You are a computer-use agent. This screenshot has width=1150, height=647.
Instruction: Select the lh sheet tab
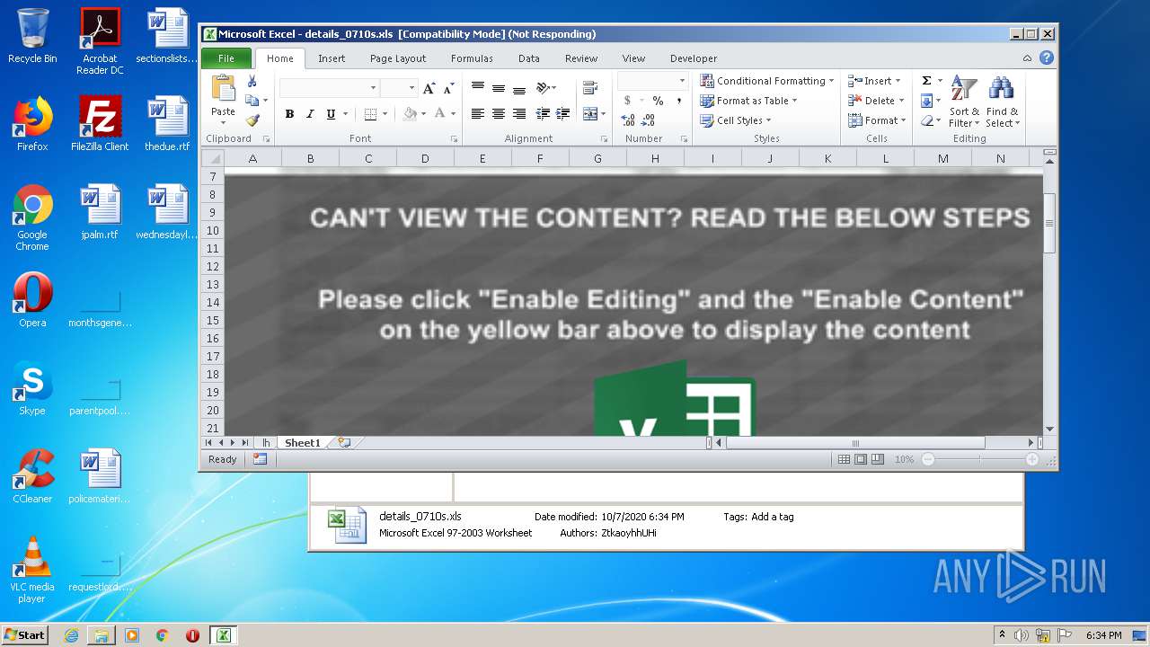266,443
